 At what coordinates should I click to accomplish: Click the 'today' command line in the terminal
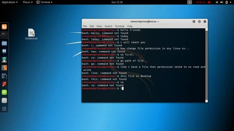pos(105,36)
